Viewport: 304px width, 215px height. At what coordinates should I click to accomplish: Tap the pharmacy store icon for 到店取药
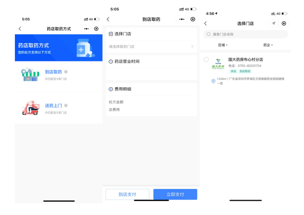pyautogui.click(x=30, y=75)
